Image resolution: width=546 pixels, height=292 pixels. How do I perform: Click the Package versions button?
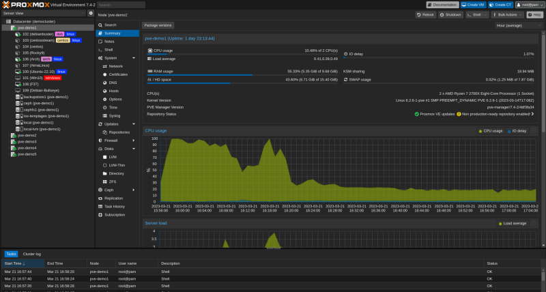pyautogui.click(x=158, y=25)
